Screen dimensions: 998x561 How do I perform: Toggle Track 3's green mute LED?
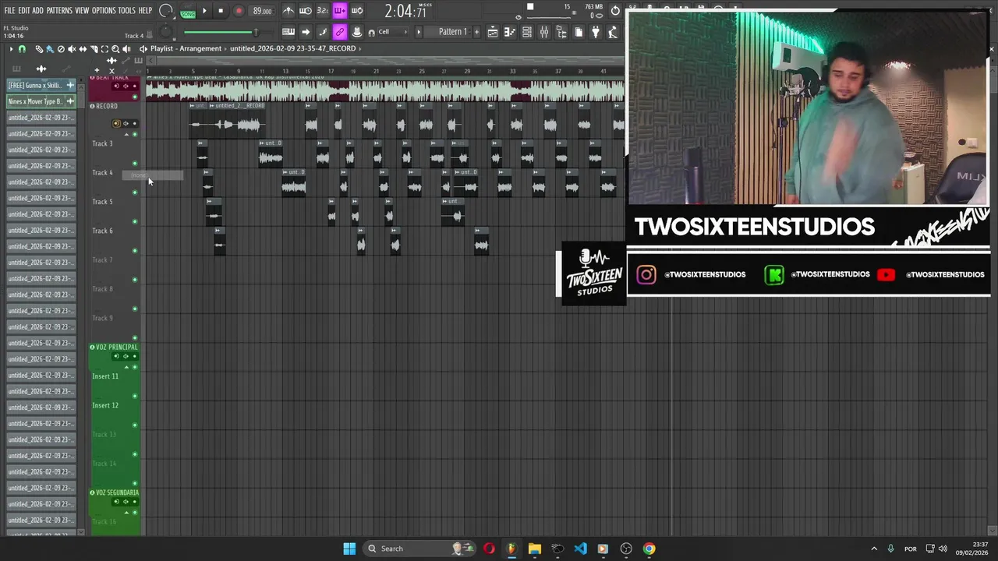coord(135,164)
